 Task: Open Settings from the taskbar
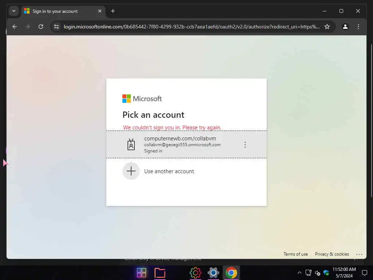(213, 273)
